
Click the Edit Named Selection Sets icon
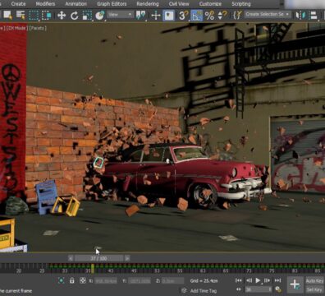click(237, 15)
